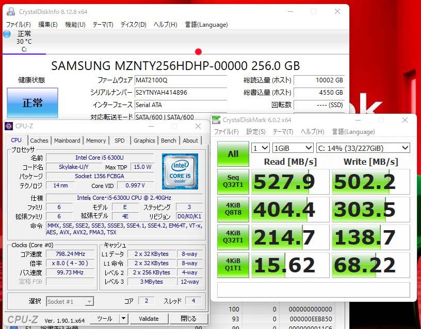Expand the ツール dropdown arrow in CPU-Z
This screenshot has width=421, height=329.
123,319
